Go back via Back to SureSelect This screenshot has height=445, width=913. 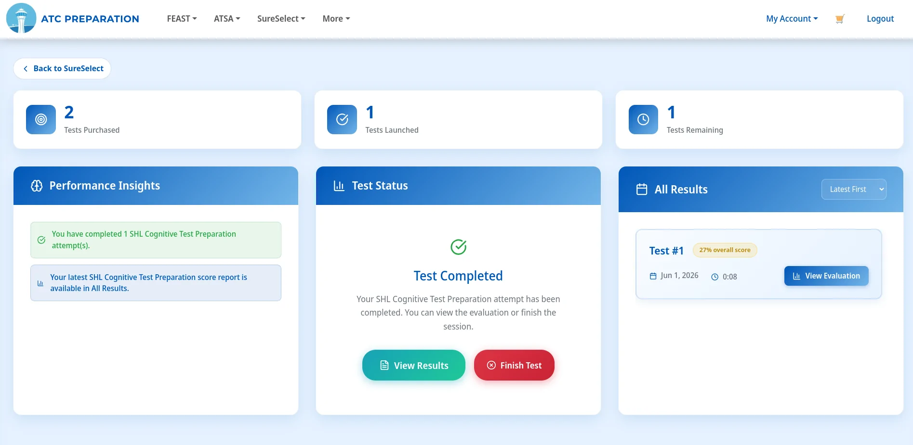coord(62,68)
